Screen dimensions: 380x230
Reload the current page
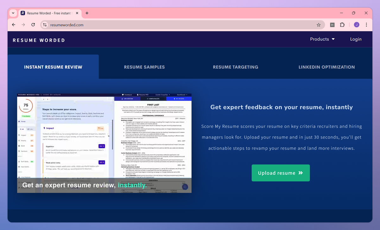33,25
